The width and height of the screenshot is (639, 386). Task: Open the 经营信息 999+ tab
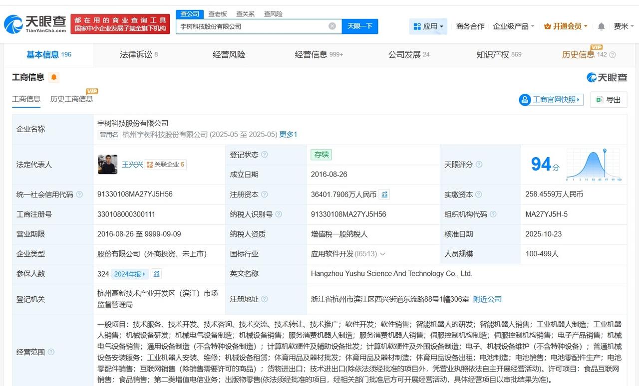click(x=319, y=55)
